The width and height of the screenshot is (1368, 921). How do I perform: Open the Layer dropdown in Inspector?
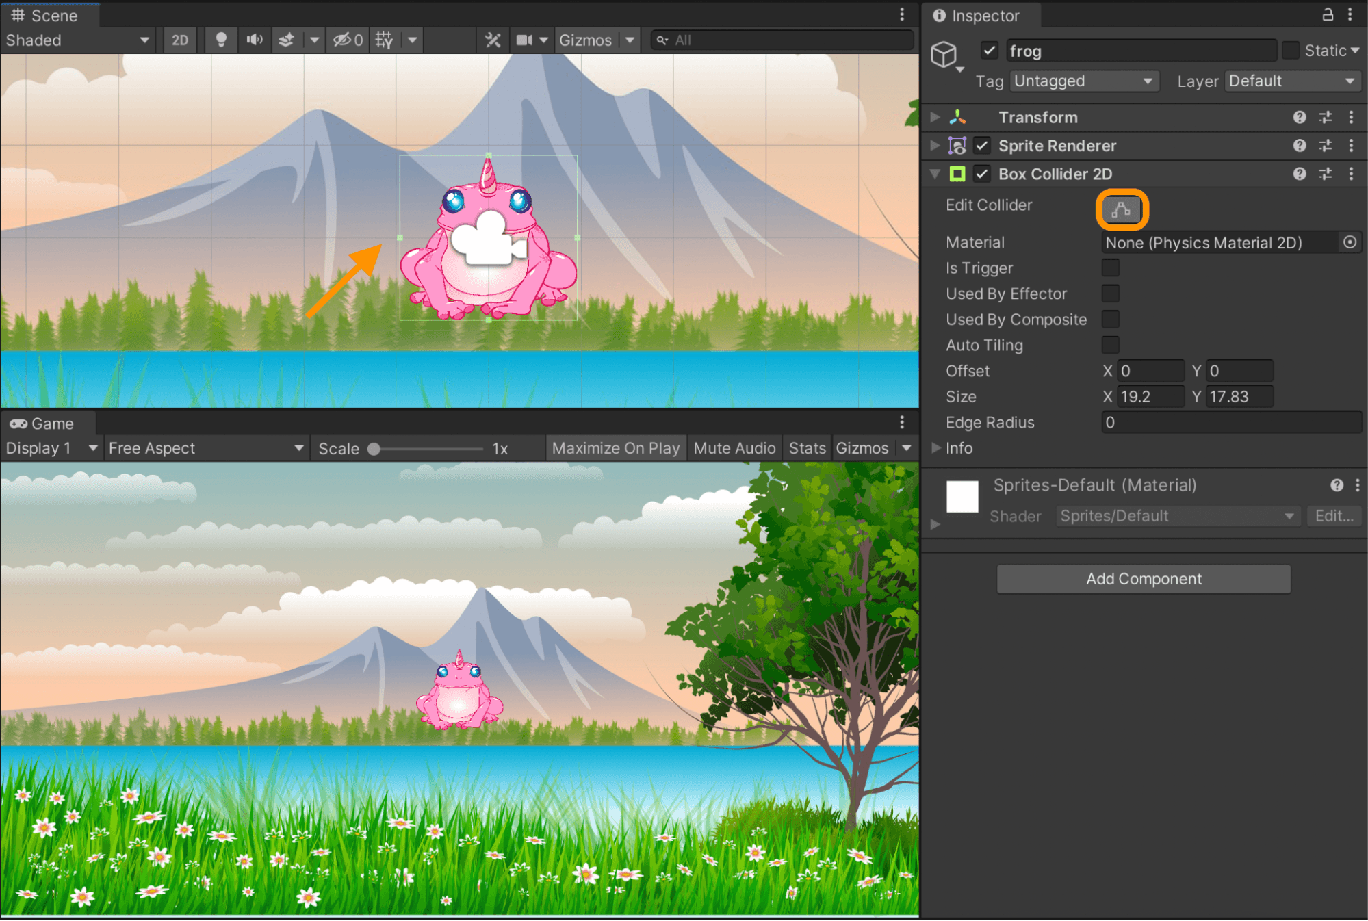coord(1291,81)
